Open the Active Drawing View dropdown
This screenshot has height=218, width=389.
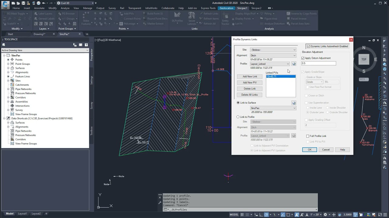45,50
